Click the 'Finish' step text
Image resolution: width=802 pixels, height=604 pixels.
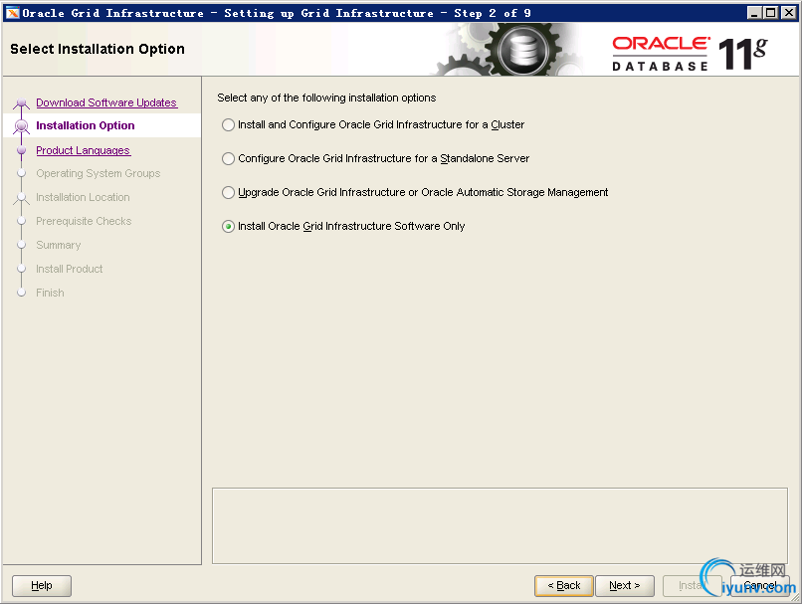[x=50, y=294]
